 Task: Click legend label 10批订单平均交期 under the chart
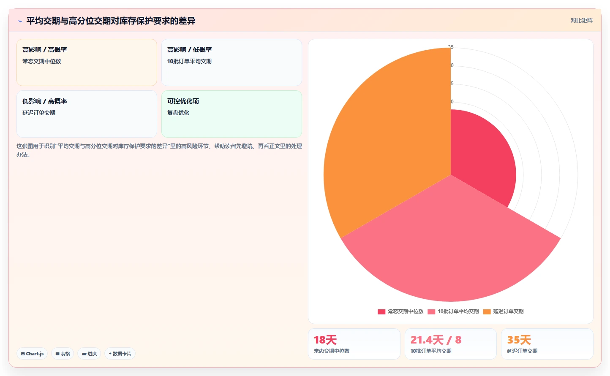click(458, 311)
